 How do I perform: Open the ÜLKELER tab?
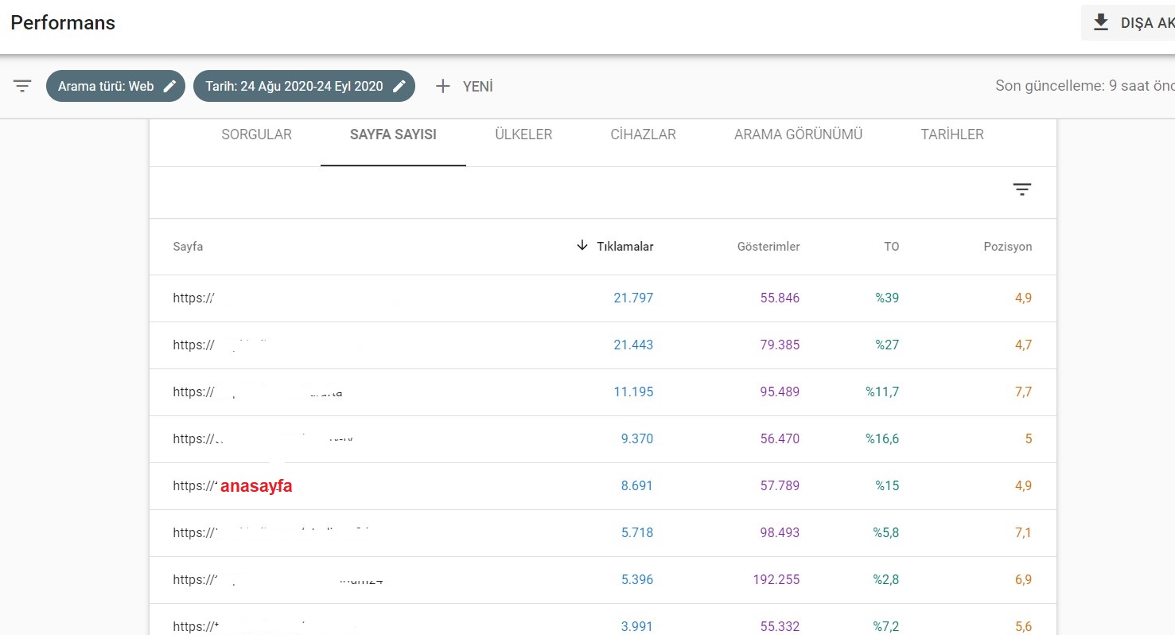[x=523, y=134]
